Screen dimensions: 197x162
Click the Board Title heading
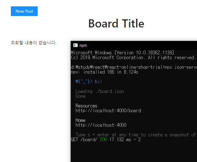click(116, 24)
